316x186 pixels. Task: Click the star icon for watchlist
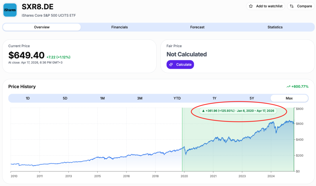tap(251, 6)
